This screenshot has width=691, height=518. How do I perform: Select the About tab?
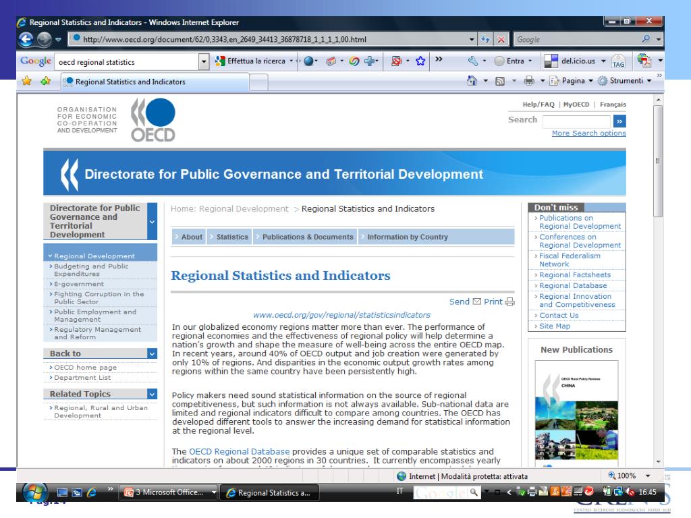coord(189,237)
